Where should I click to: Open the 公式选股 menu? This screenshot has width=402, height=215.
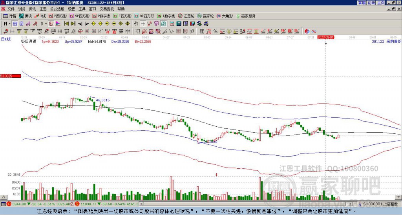click(57, 9)
